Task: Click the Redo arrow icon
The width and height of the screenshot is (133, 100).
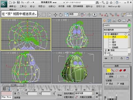Action: [28, 2]
